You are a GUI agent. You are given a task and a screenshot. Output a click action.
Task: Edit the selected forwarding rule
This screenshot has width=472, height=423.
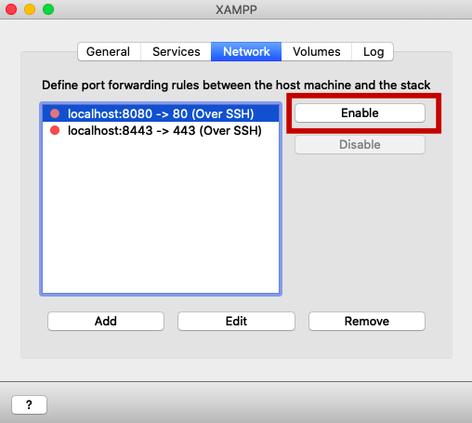pos(236,321)
